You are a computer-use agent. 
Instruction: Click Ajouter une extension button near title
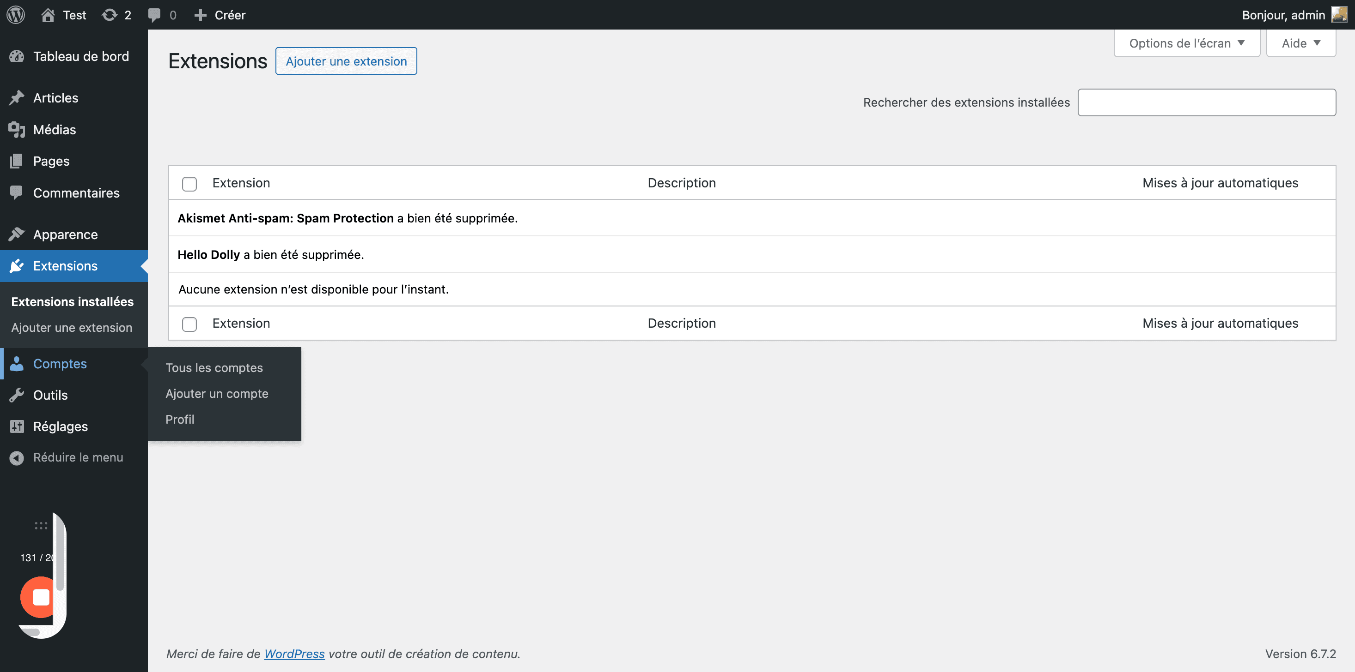pos(346,61)
